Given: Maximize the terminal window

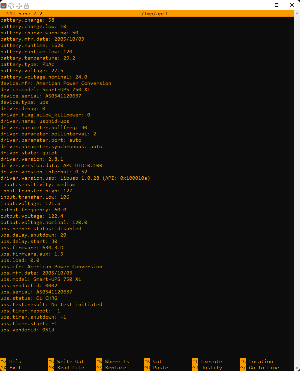Looking at the screenshot, I should 277,5.
